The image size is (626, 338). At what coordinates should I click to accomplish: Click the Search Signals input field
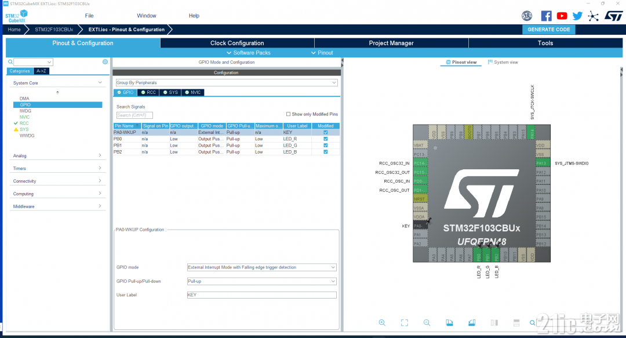(134, 115)
